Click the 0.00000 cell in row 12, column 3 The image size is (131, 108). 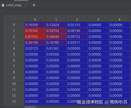[98, 96]
